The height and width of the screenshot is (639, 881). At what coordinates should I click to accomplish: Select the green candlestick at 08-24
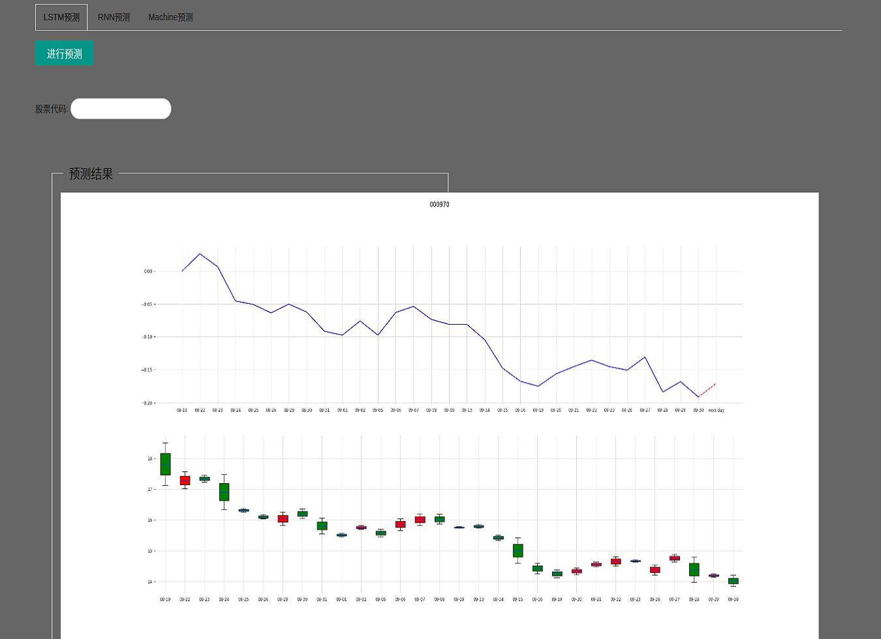224,492
